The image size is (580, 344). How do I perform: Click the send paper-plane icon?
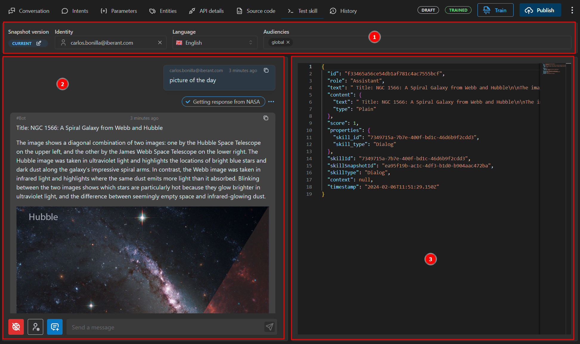point(270,327)
